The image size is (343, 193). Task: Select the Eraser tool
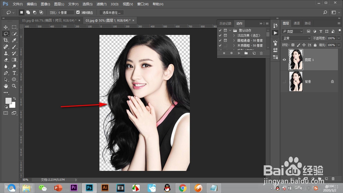6,60
